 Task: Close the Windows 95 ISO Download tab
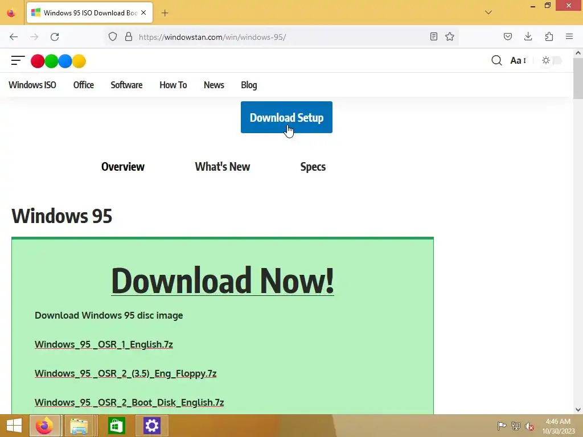(143, 13)
